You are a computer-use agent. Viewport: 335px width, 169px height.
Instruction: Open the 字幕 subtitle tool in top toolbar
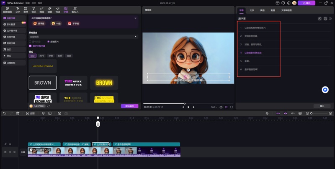(x=66, y=10)
